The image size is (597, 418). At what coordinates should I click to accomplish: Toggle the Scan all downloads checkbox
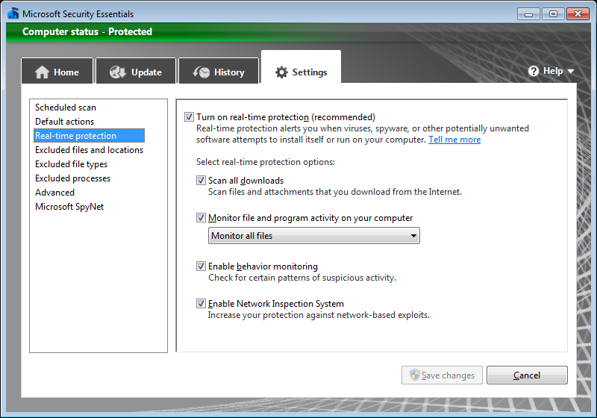[201, 181]
